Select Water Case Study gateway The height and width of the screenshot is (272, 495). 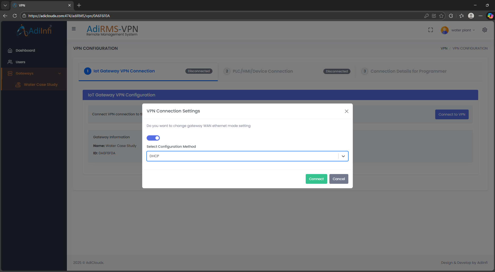coord(41,85)
